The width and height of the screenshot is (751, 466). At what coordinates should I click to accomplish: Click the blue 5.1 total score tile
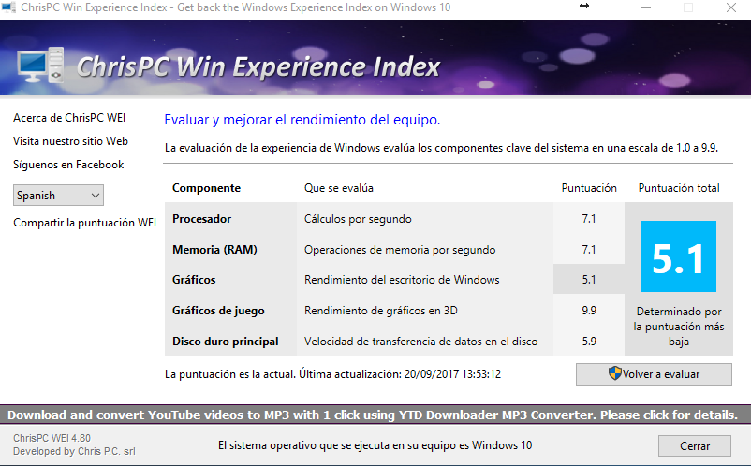[x=678, y=255]
